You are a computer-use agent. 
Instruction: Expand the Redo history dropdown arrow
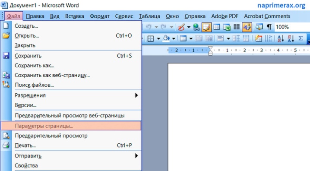click(x=171, y=27)
